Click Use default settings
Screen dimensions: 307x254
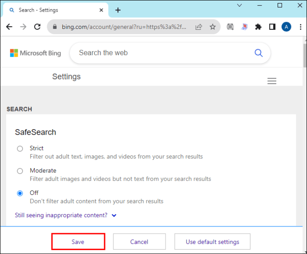[x=212, y=242]
